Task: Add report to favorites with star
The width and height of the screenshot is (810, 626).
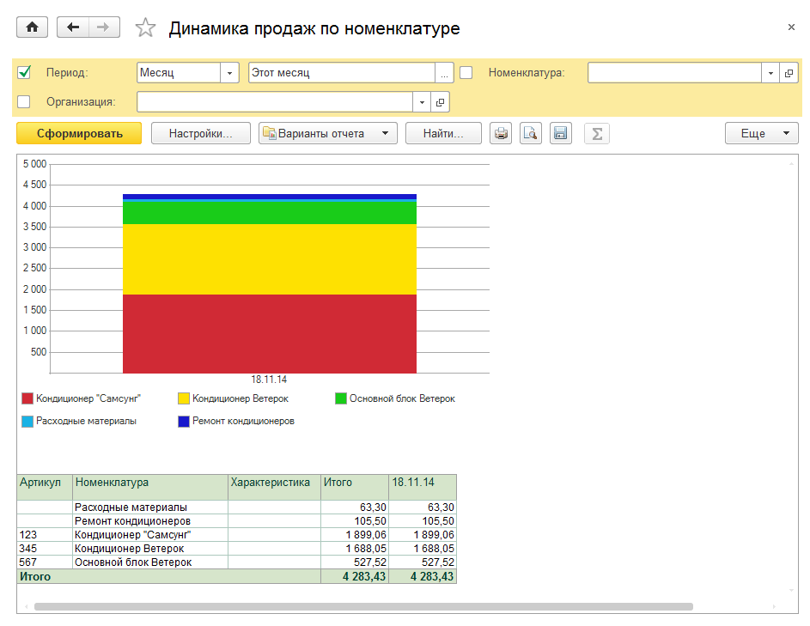Action: coord(146,28)
